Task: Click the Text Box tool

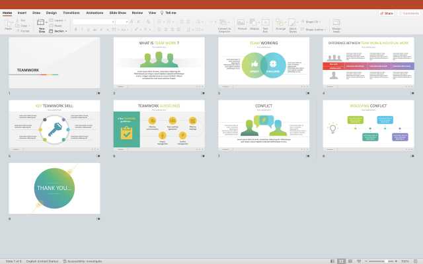Action: tap(265, 22)
